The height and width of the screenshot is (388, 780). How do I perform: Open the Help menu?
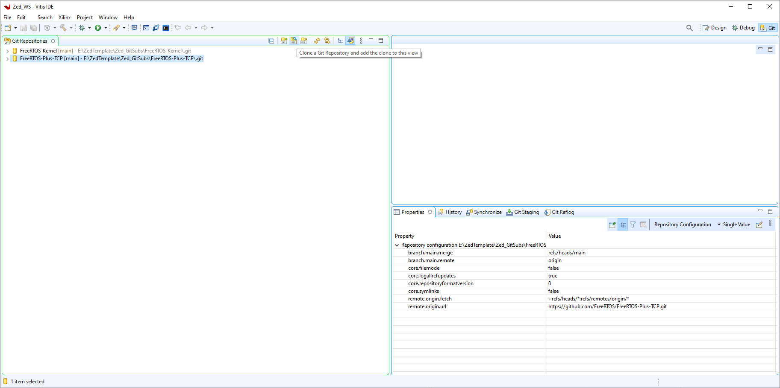[x=129, y=18]
